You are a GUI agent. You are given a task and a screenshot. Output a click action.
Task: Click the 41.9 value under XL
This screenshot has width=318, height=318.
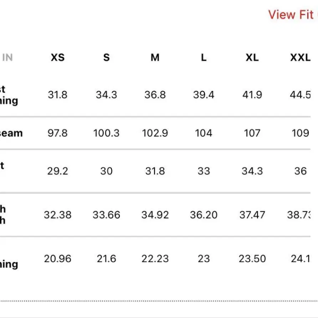[x=252, y=95]
